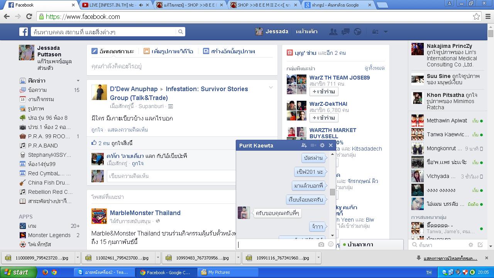The width and height of the screenshot is (494, 278).
Task: Click the เขียนความคิดเห็น comment field
Action: click(171, 176)
